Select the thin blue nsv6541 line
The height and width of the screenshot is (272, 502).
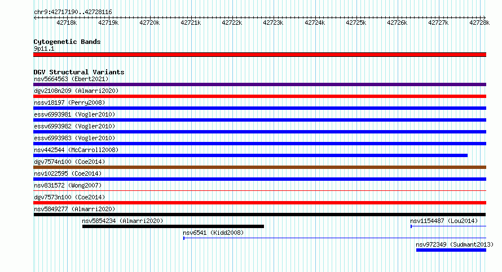[335, 238]
